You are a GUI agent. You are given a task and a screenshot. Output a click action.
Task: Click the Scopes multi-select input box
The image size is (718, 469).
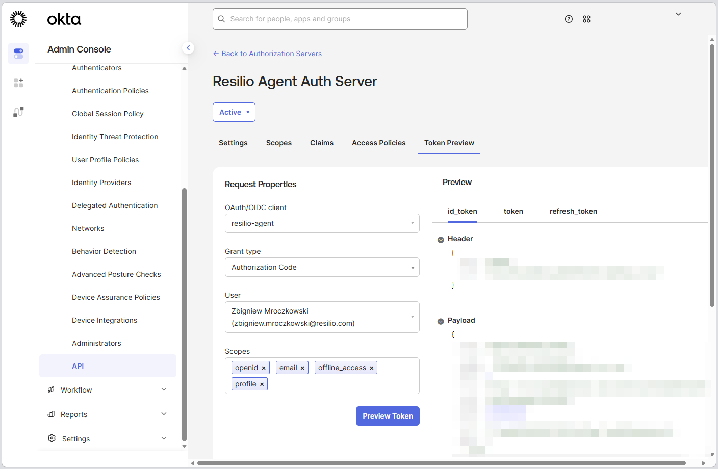tap(322, 376)
